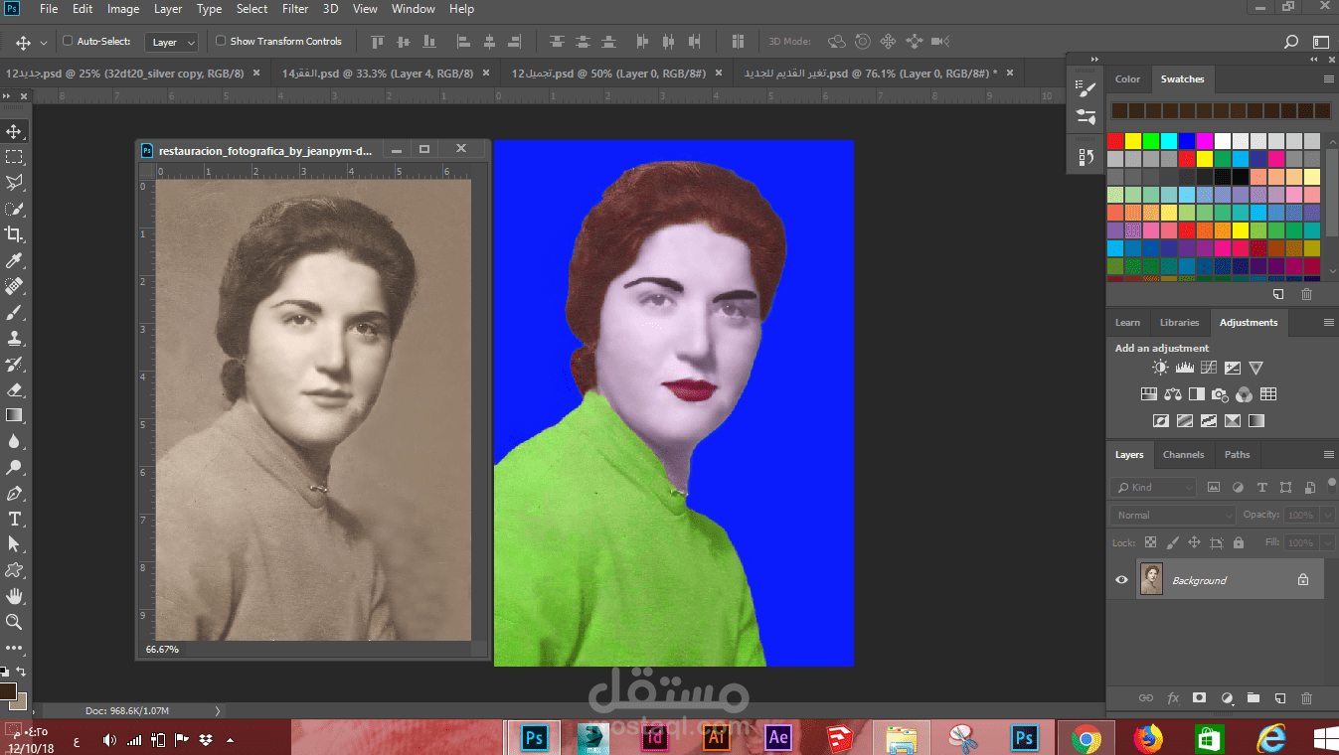1339x755 pixels.
Task: Switch to the Channels tab
Action: (x=1183, y=455)
